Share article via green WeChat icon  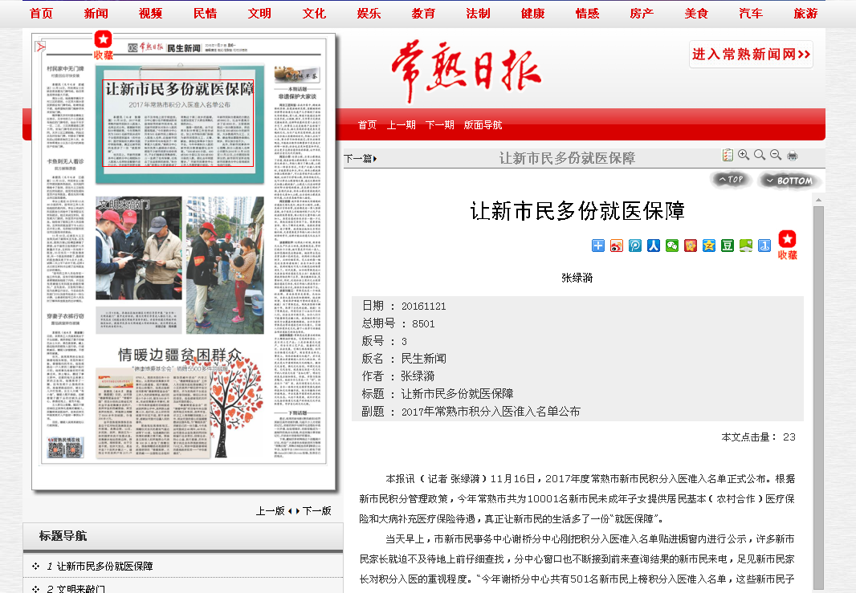(x=672, y=246)
